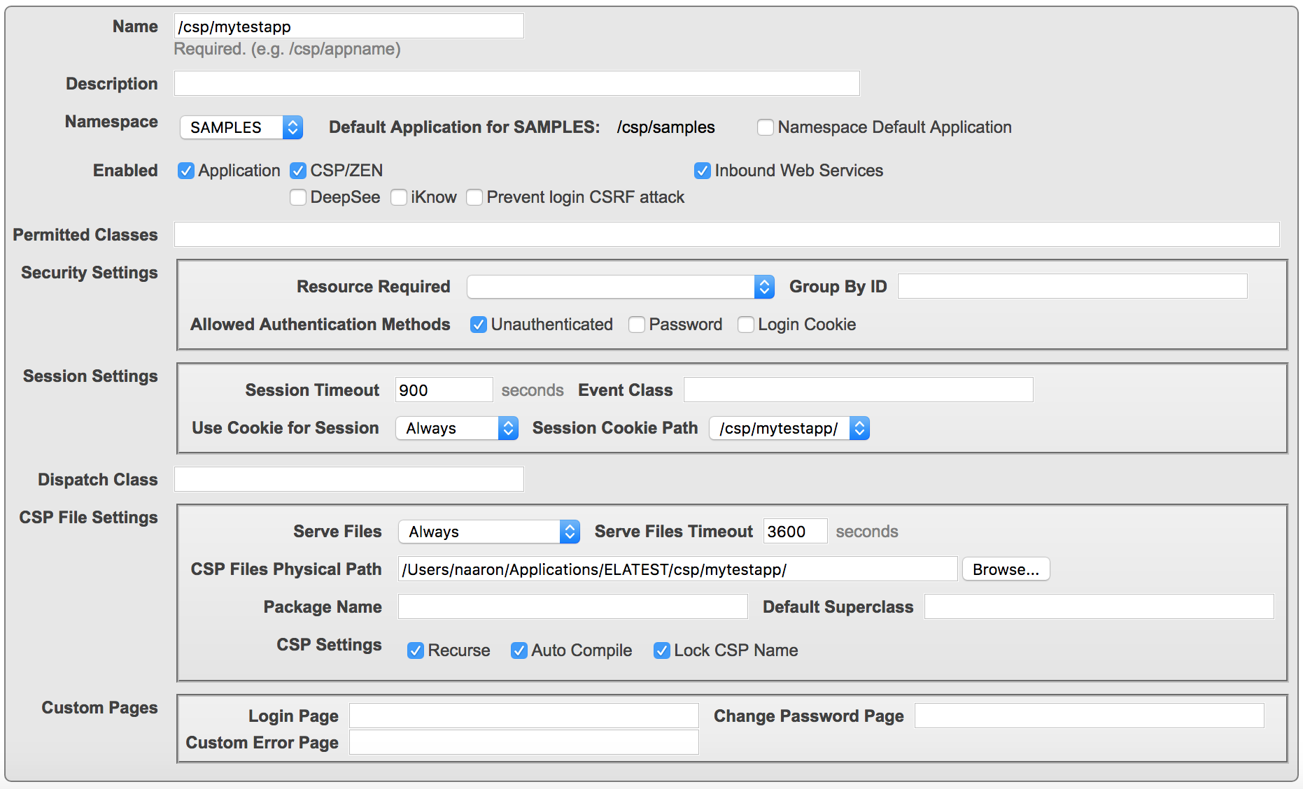Screen dimensions: 1303x789
Task: Toggle the Auto Compile checkbox
Action: (519, 651)
